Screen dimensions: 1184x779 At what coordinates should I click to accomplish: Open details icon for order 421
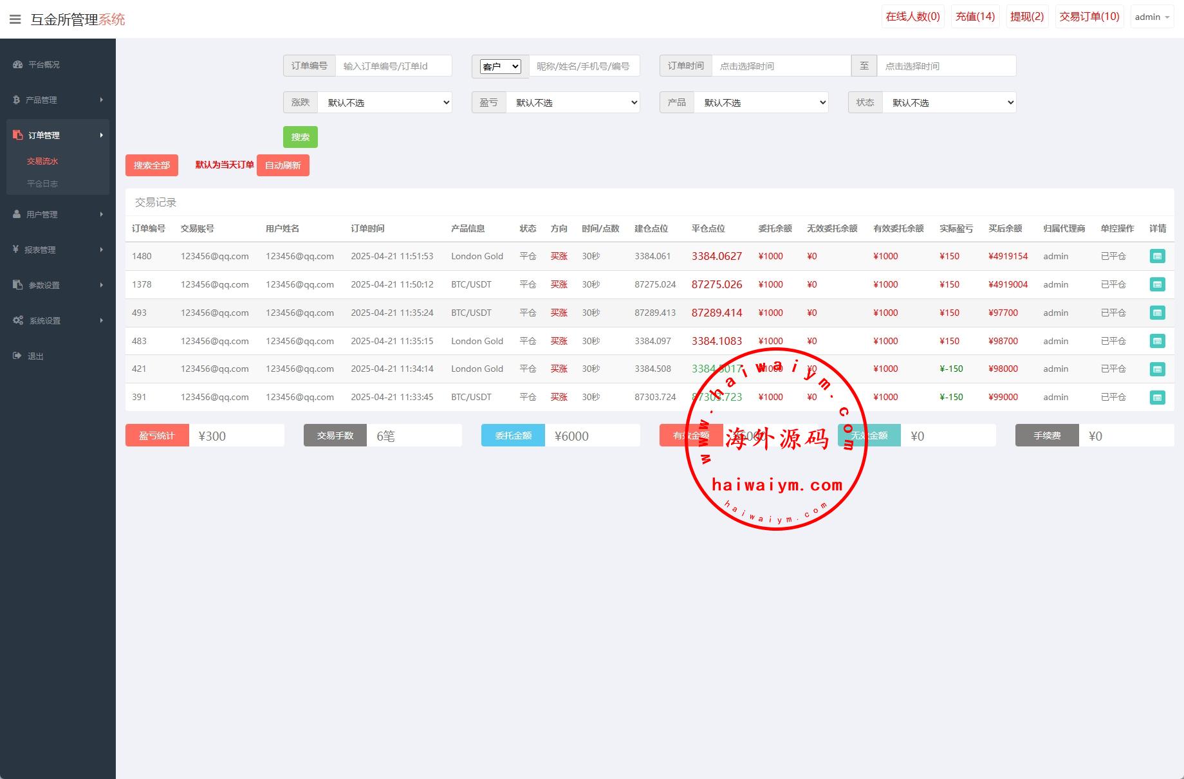tap(1157, 369)
